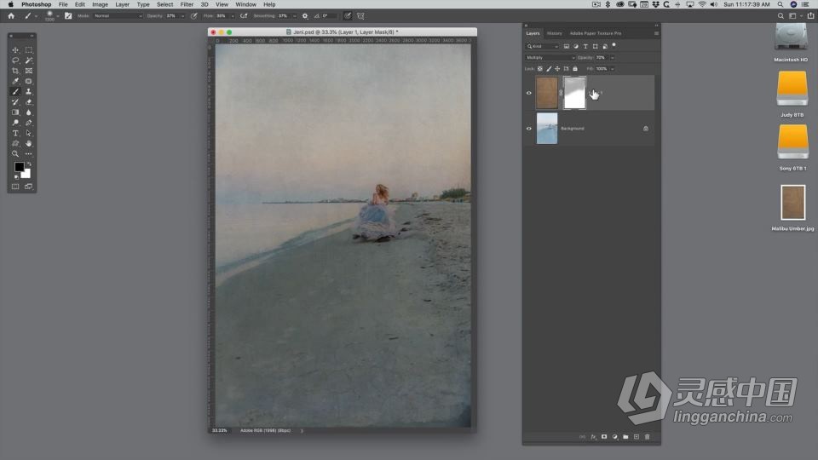Click the foreground color swatch
This screenshot has height=460, width=818.
click(x=19, y=166)
